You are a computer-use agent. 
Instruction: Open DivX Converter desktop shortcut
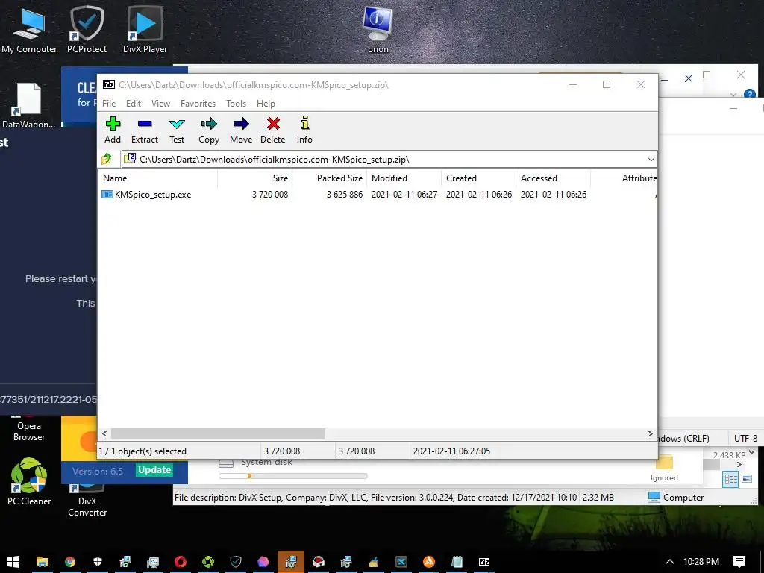pyautogui.click(x=87, y=501)
